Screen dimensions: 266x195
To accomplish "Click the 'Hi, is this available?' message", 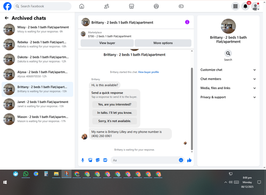I will (x=105, y=85).
